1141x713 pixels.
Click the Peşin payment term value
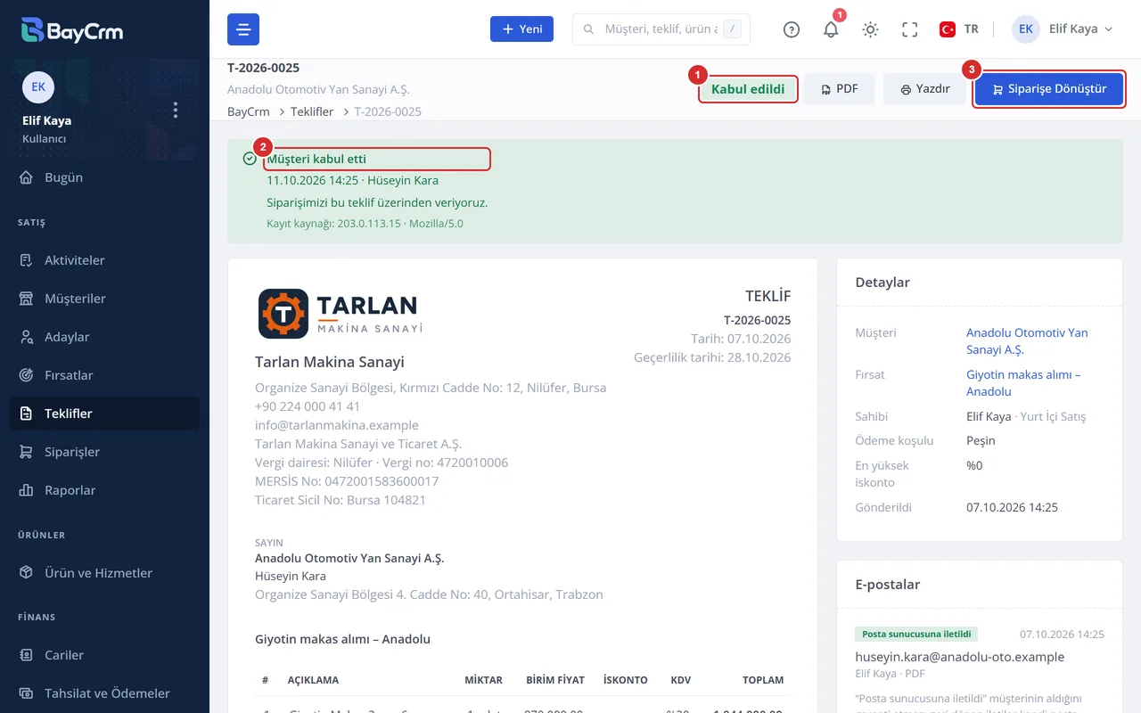[981, 440]
